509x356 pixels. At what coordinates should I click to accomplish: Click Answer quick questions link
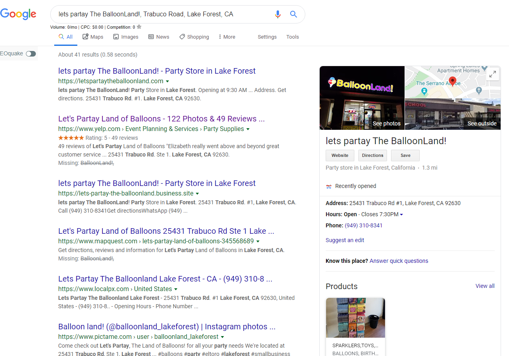pos(399,261)
